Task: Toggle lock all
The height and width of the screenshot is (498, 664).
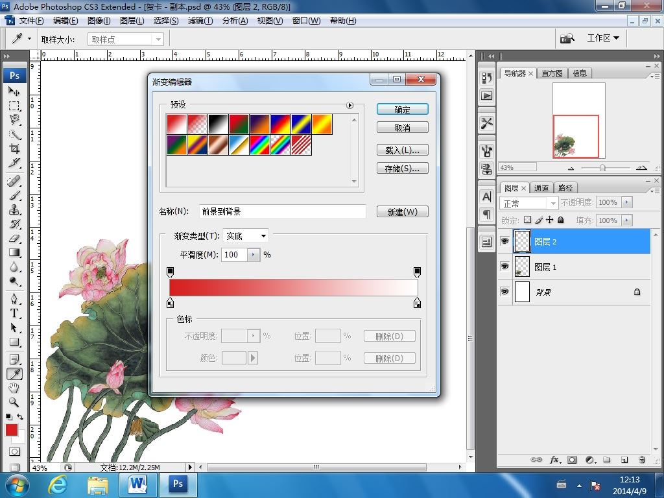Action: pyautogui.click(x=561, y=220)
